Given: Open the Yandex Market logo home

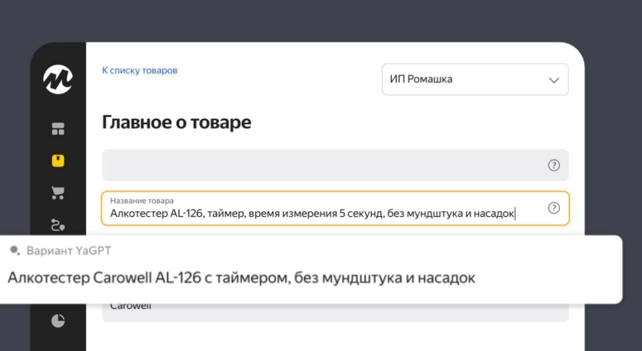Looking at the screenshot, I should (x=58, y=80).
